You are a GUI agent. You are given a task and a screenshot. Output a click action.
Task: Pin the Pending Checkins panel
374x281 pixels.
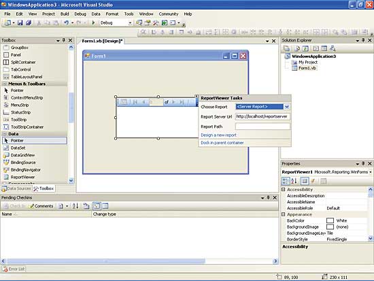(269, 197)
